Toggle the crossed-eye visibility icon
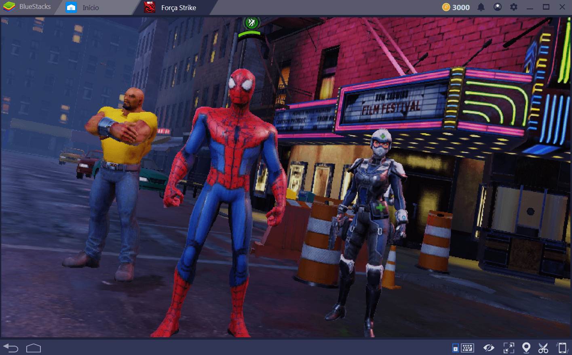The height and width of the screenshot is (355, 572). click(489, 348)
